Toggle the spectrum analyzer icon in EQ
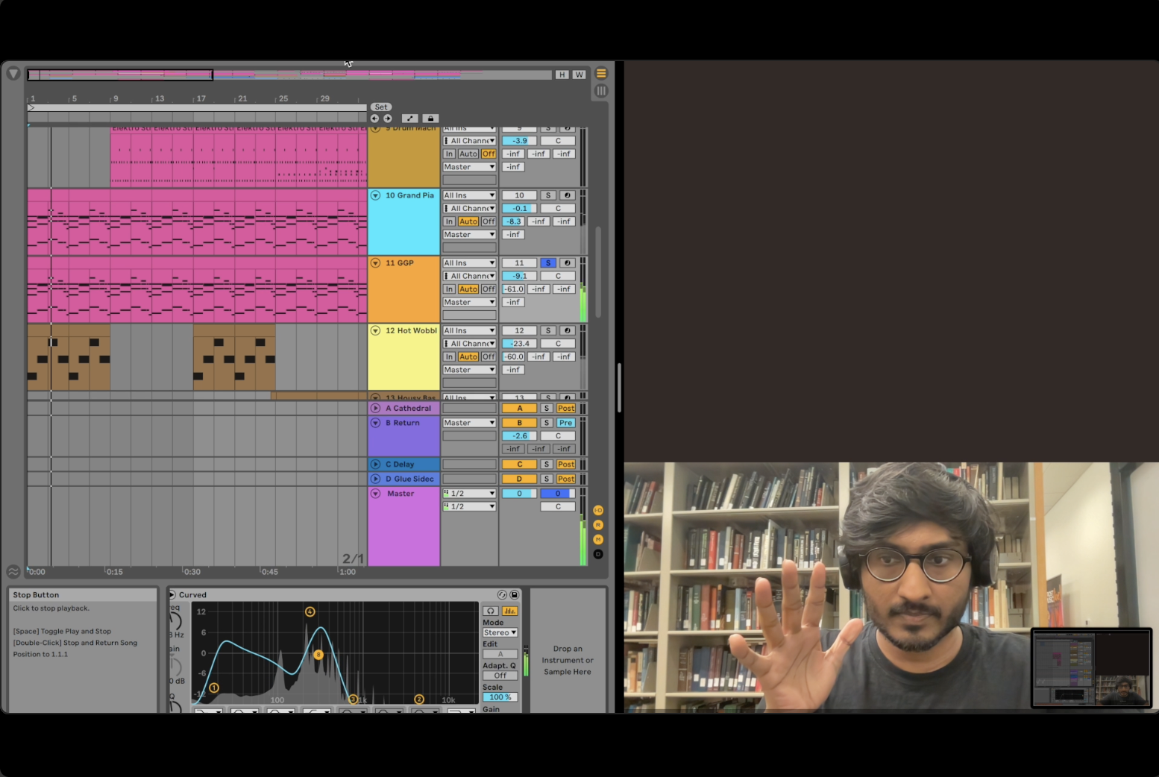The image size is (1159, 777). [510, 611]
